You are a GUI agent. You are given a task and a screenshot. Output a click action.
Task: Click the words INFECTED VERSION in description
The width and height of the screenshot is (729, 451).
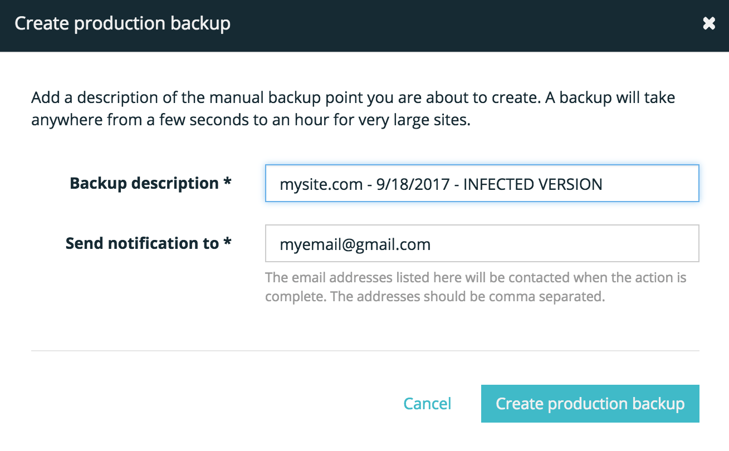click(532, 184)
